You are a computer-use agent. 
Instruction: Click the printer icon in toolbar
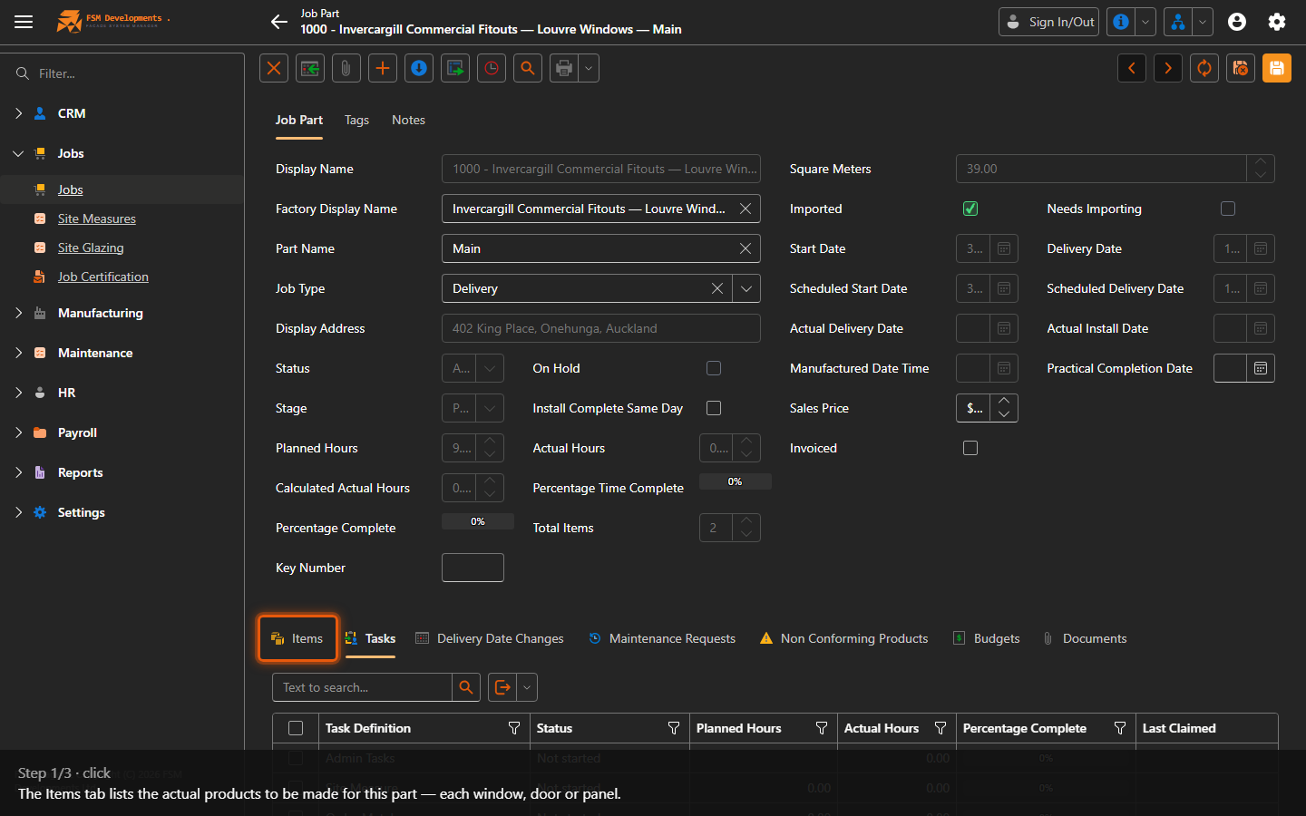point(564,68)
